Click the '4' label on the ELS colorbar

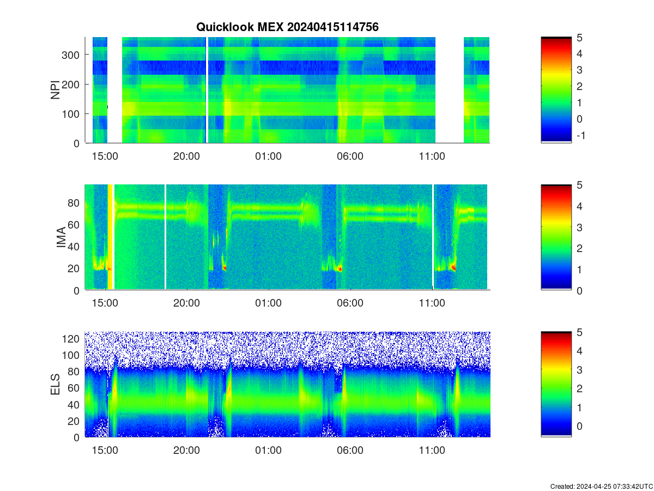[579, 351]
